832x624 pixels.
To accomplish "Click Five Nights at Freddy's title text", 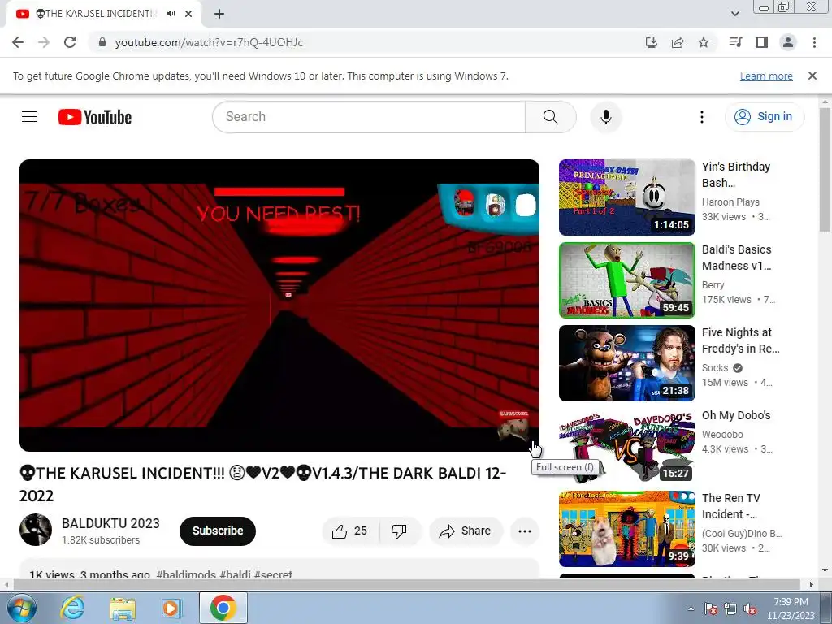I will [x=741, y=340].
